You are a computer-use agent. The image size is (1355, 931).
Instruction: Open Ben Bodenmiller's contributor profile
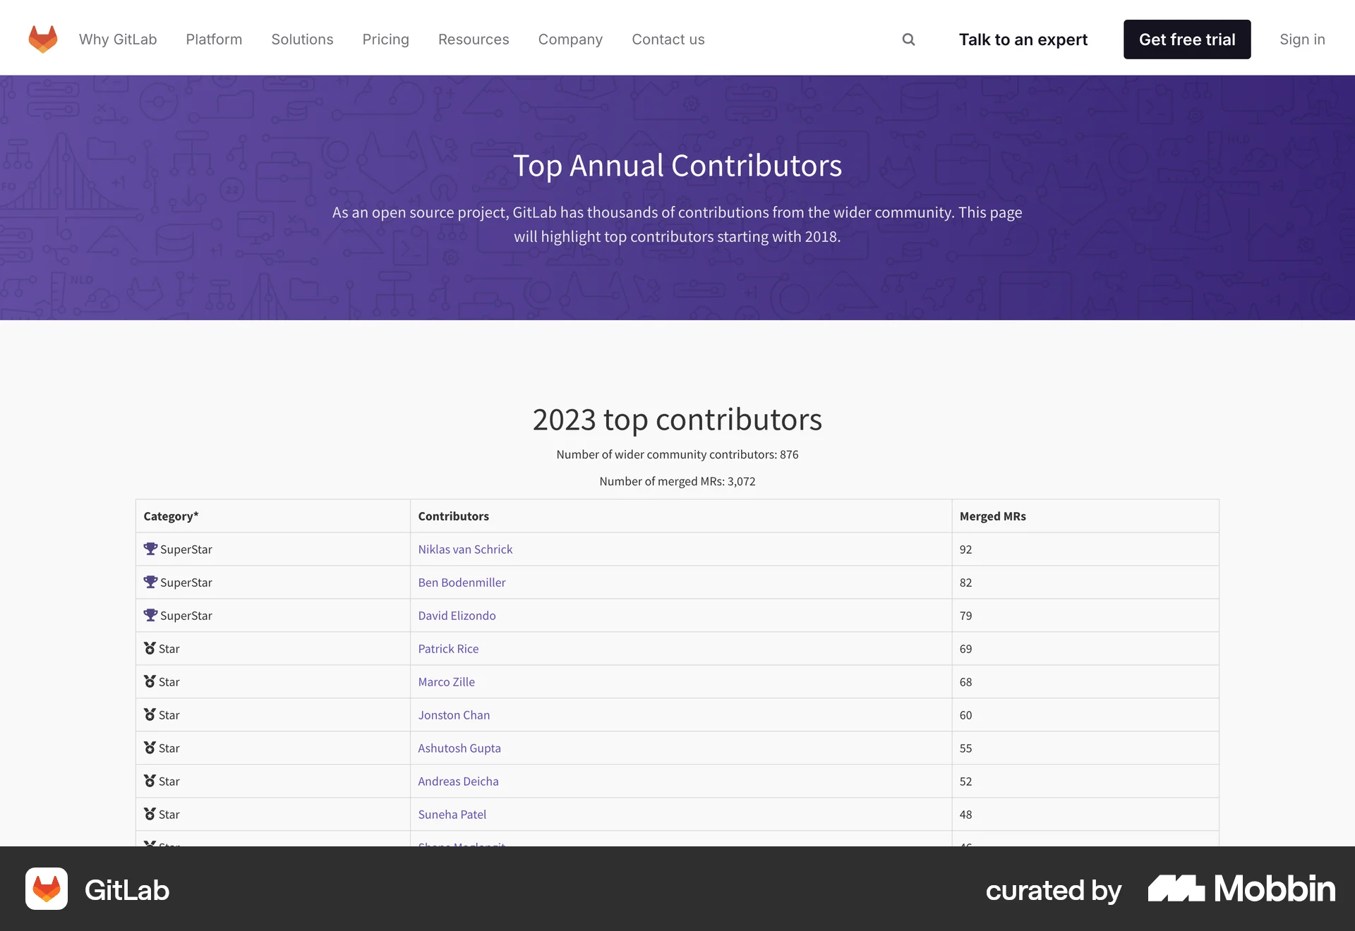[x=462, y=582]
